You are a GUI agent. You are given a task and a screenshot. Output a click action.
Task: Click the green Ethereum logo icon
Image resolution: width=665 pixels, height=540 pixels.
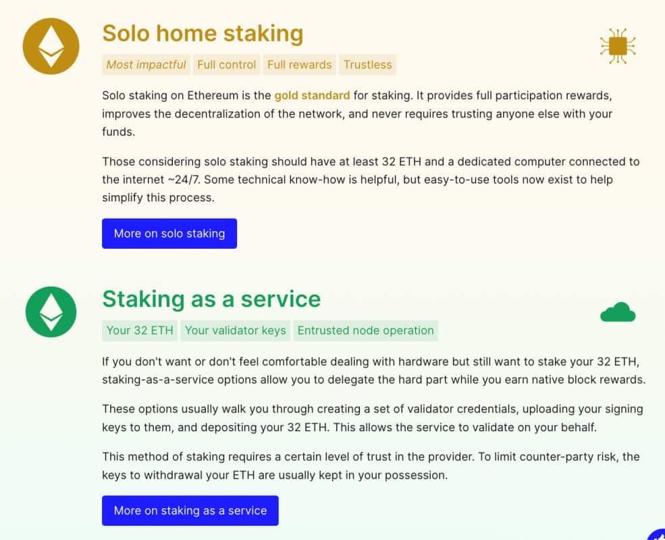[51, 312]
